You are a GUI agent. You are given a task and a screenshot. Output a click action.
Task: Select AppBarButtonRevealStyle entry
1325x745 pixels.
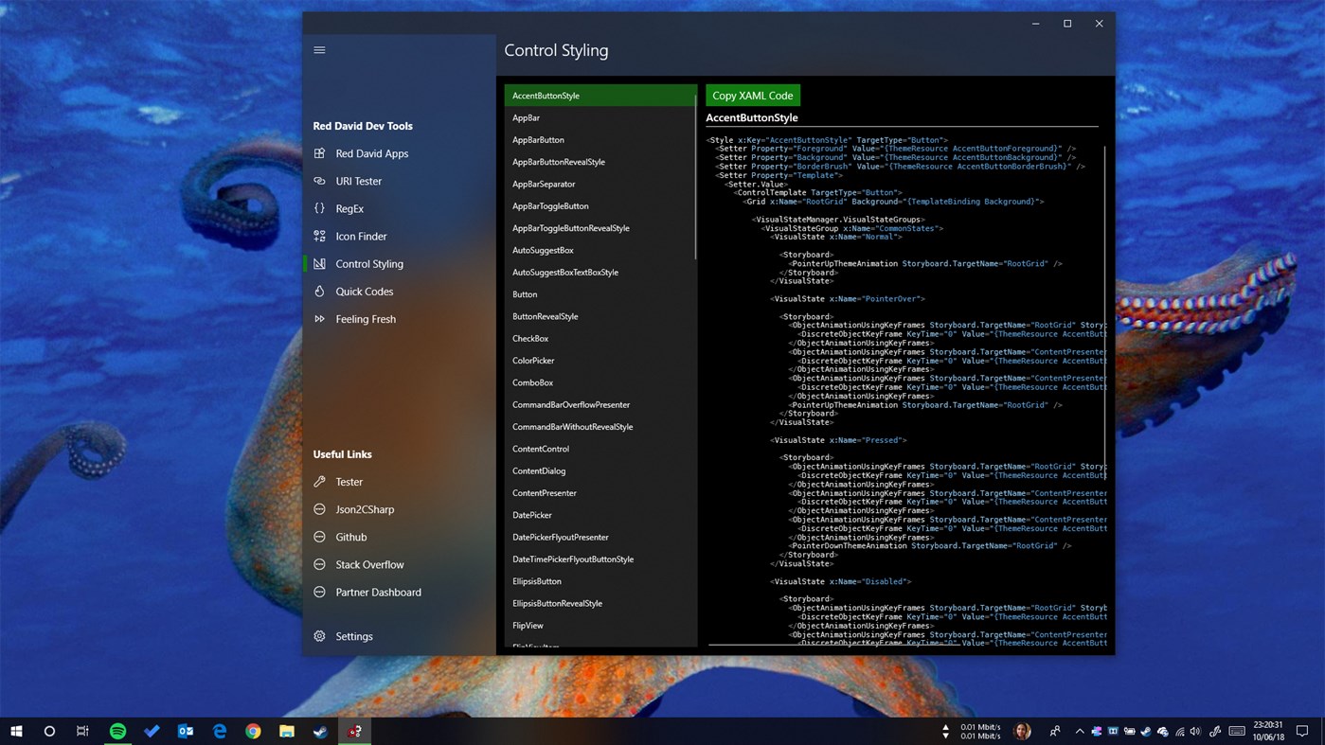600,162
